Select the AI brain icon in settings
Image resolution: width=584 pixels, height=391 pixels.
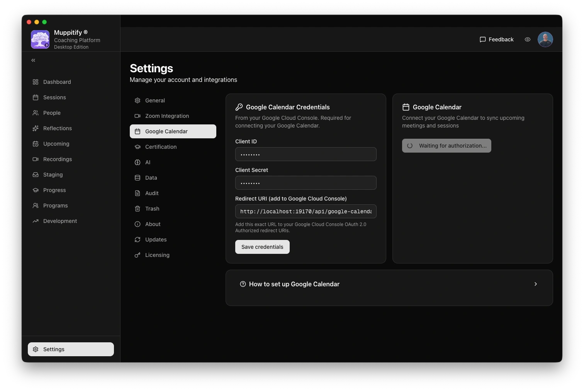click(138, 162)
